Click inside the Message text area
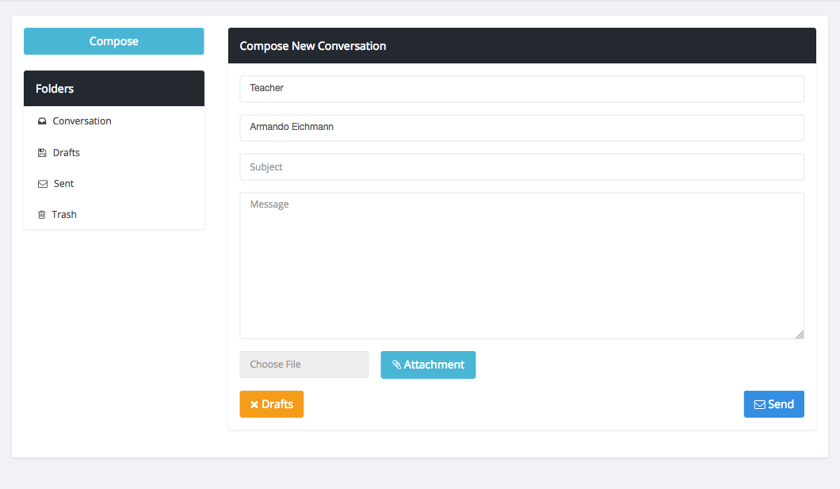The image size is (840, 489). (521, 266)
